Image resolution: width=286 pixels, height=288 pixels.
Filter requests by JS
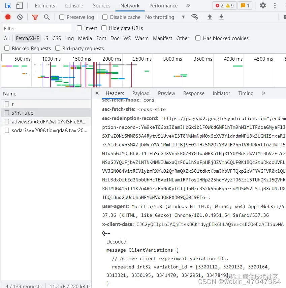tap(46, 38)
